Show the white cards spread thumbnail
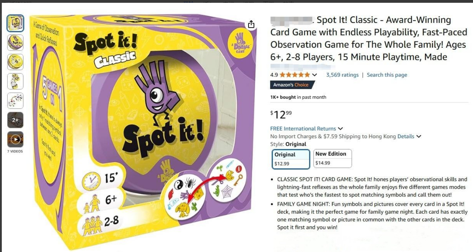The image size is (473, 252). point(15,101)
